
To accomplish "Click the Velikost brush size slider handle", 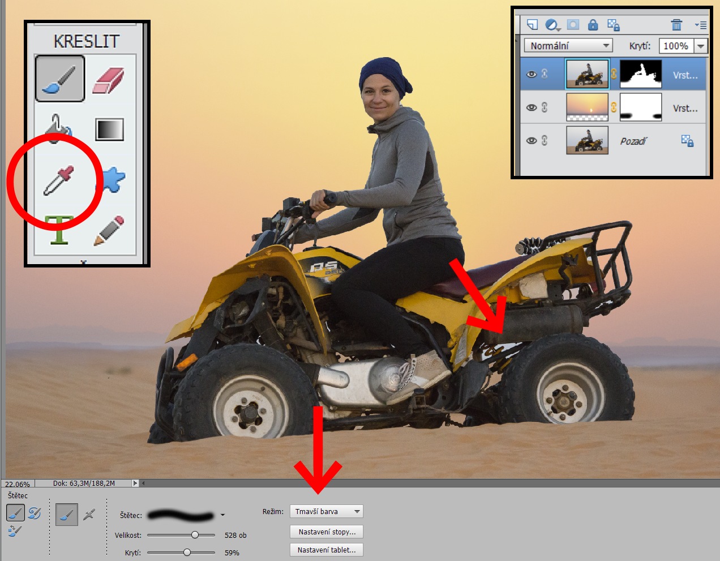I will tap(195, 535).
